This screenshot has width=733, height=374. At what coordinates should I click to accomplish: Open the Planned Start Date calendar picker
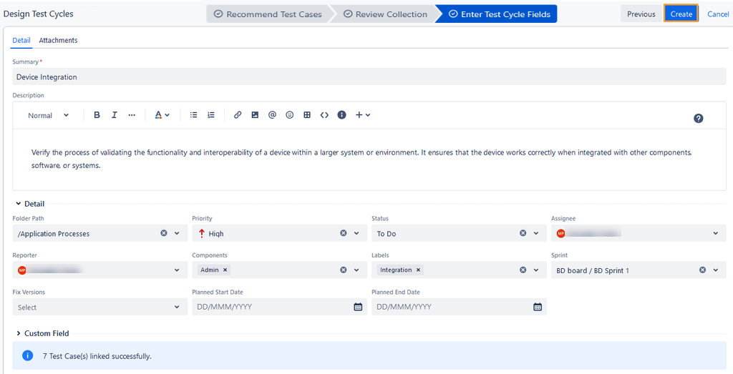coord(358,307)
